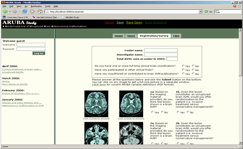
Task: Open the ARUBA Study bookmark
Action: (70, 17)
